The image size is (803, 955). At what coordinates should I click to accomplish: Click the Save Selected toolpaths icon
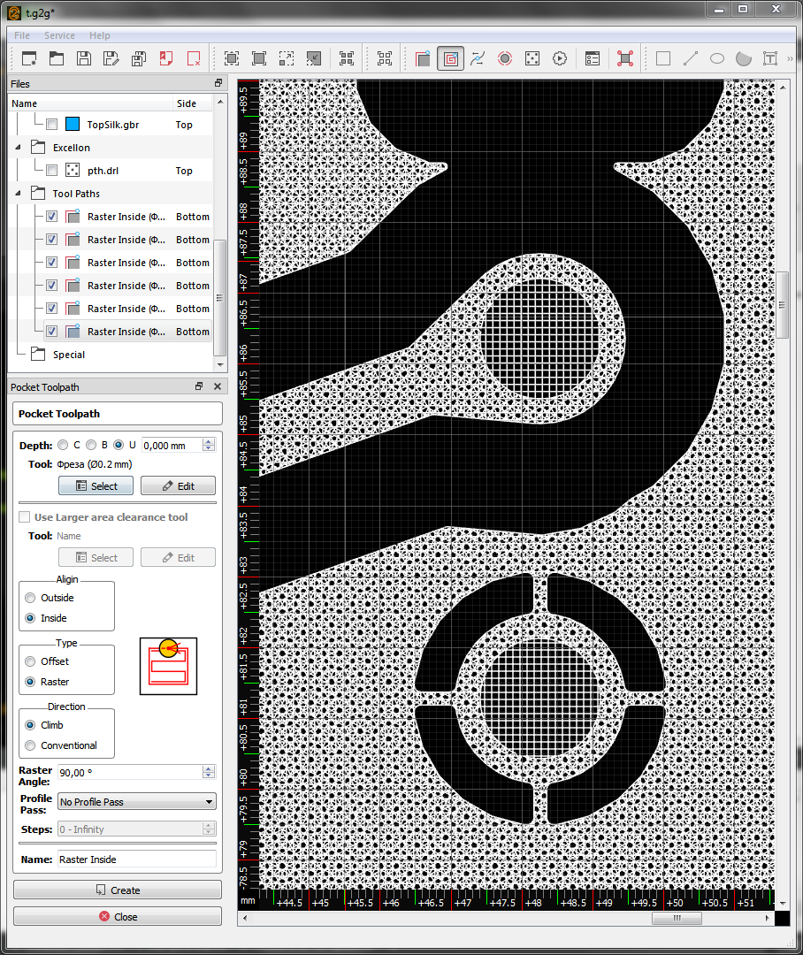[x=139, y=58]
